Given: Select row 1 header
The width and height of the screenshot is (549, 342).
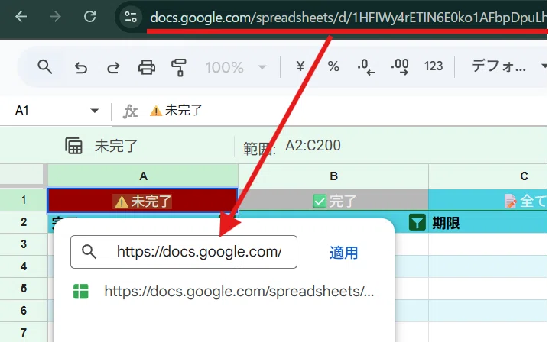Looking at the screenshot, I should click(x=24, y=200).
